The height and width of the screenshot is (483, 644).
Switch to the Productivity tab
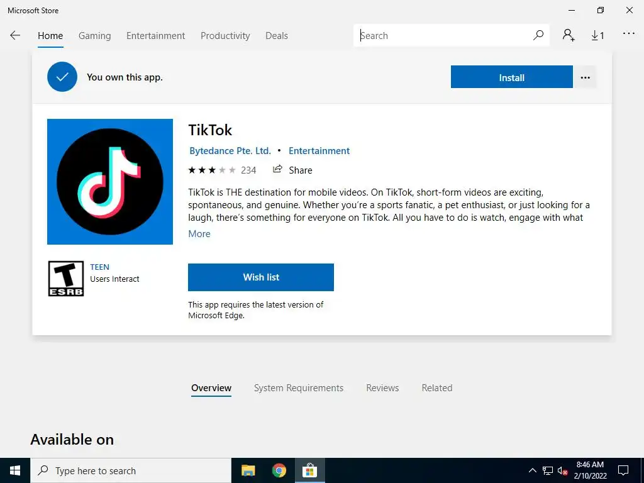pyautogui.click(x=225, y=36)
